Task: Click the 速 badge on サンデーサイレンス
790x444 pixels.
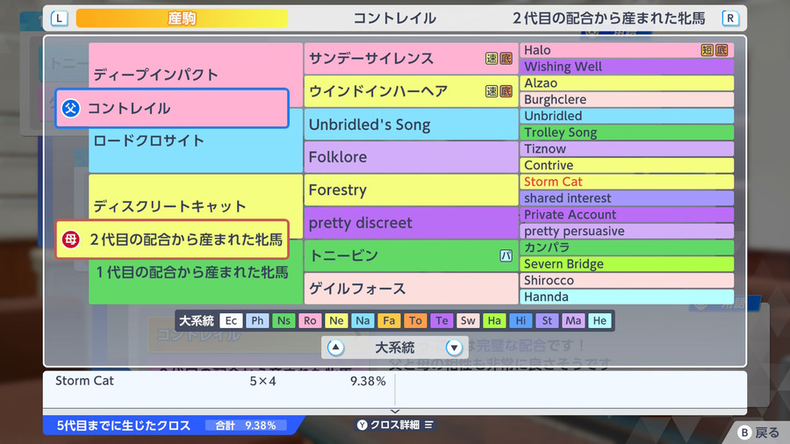Action: 492,59
